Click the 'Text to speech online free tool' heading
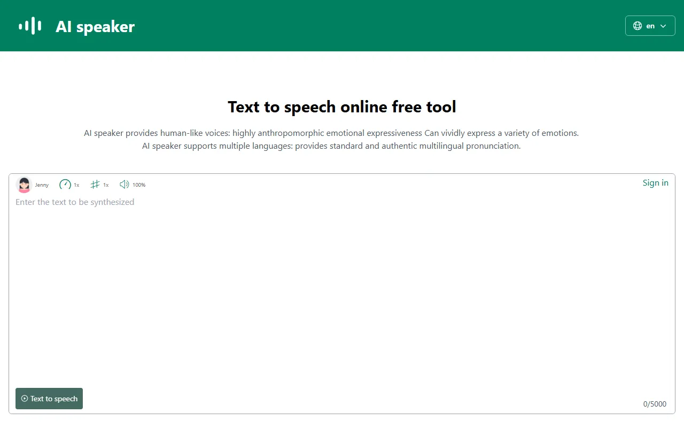684x428 pixels. pyautogui.click(x=342, y=107)
